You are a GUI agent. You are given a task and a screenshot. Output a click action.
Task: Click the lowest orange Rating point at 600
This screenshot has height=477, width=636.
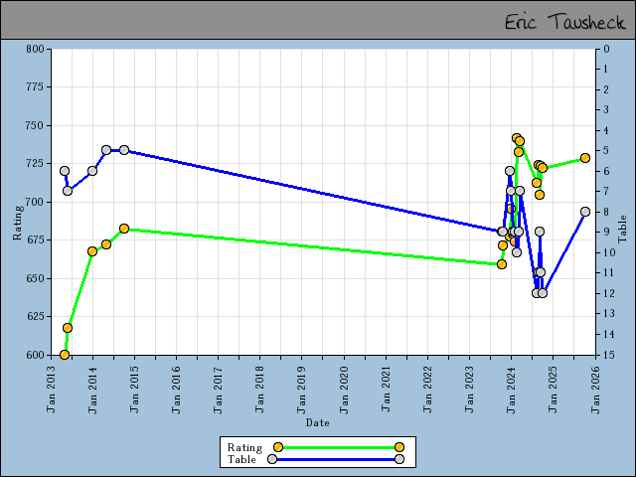pos(65,355)
